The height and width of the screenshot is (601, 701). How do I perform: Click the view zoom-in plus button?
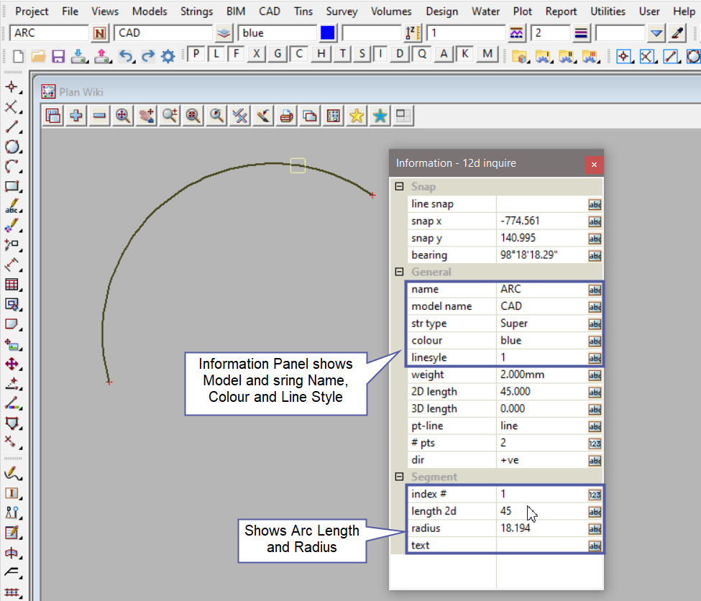75,116
